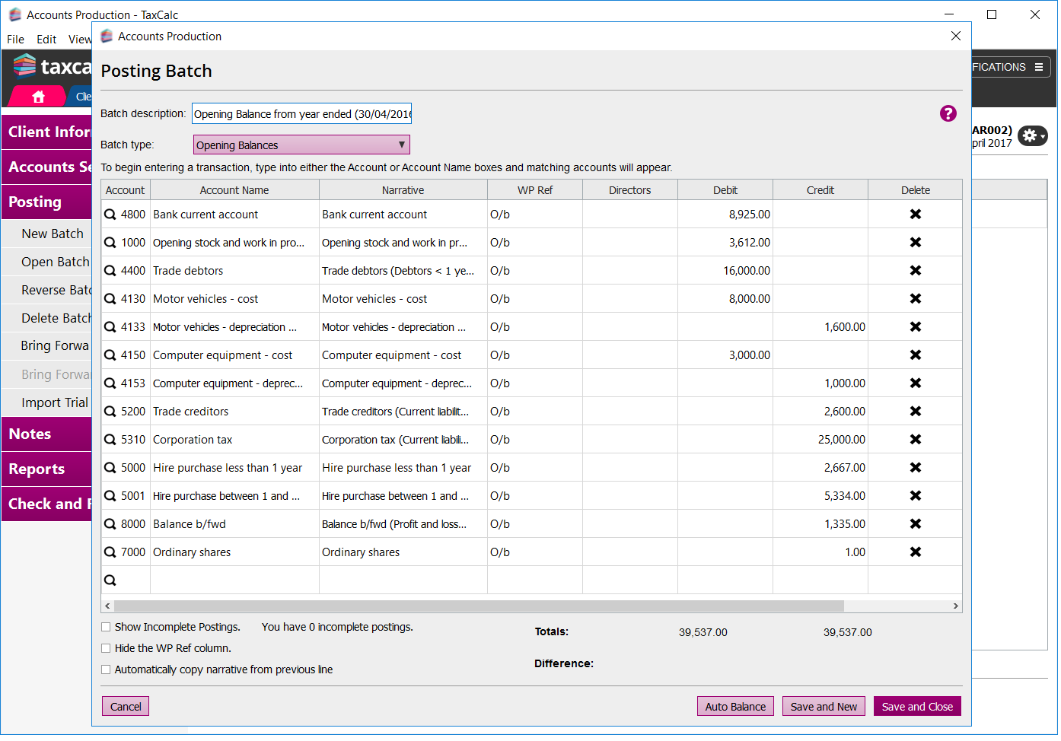The image size is (1061, 741).
Task: Open account lookup for Corporation tax row
Action: 110,440
